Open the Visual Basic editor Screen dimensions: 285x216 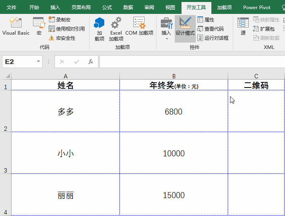[16, 26]
